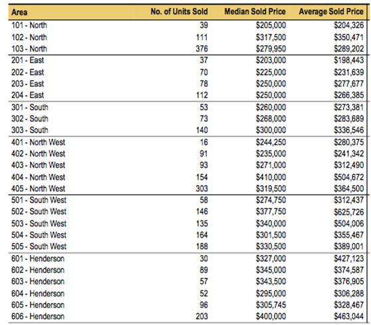Click the Area column header
Viewport: 371px width, 325px height.
pyautogui.click(x=19, y=12)
